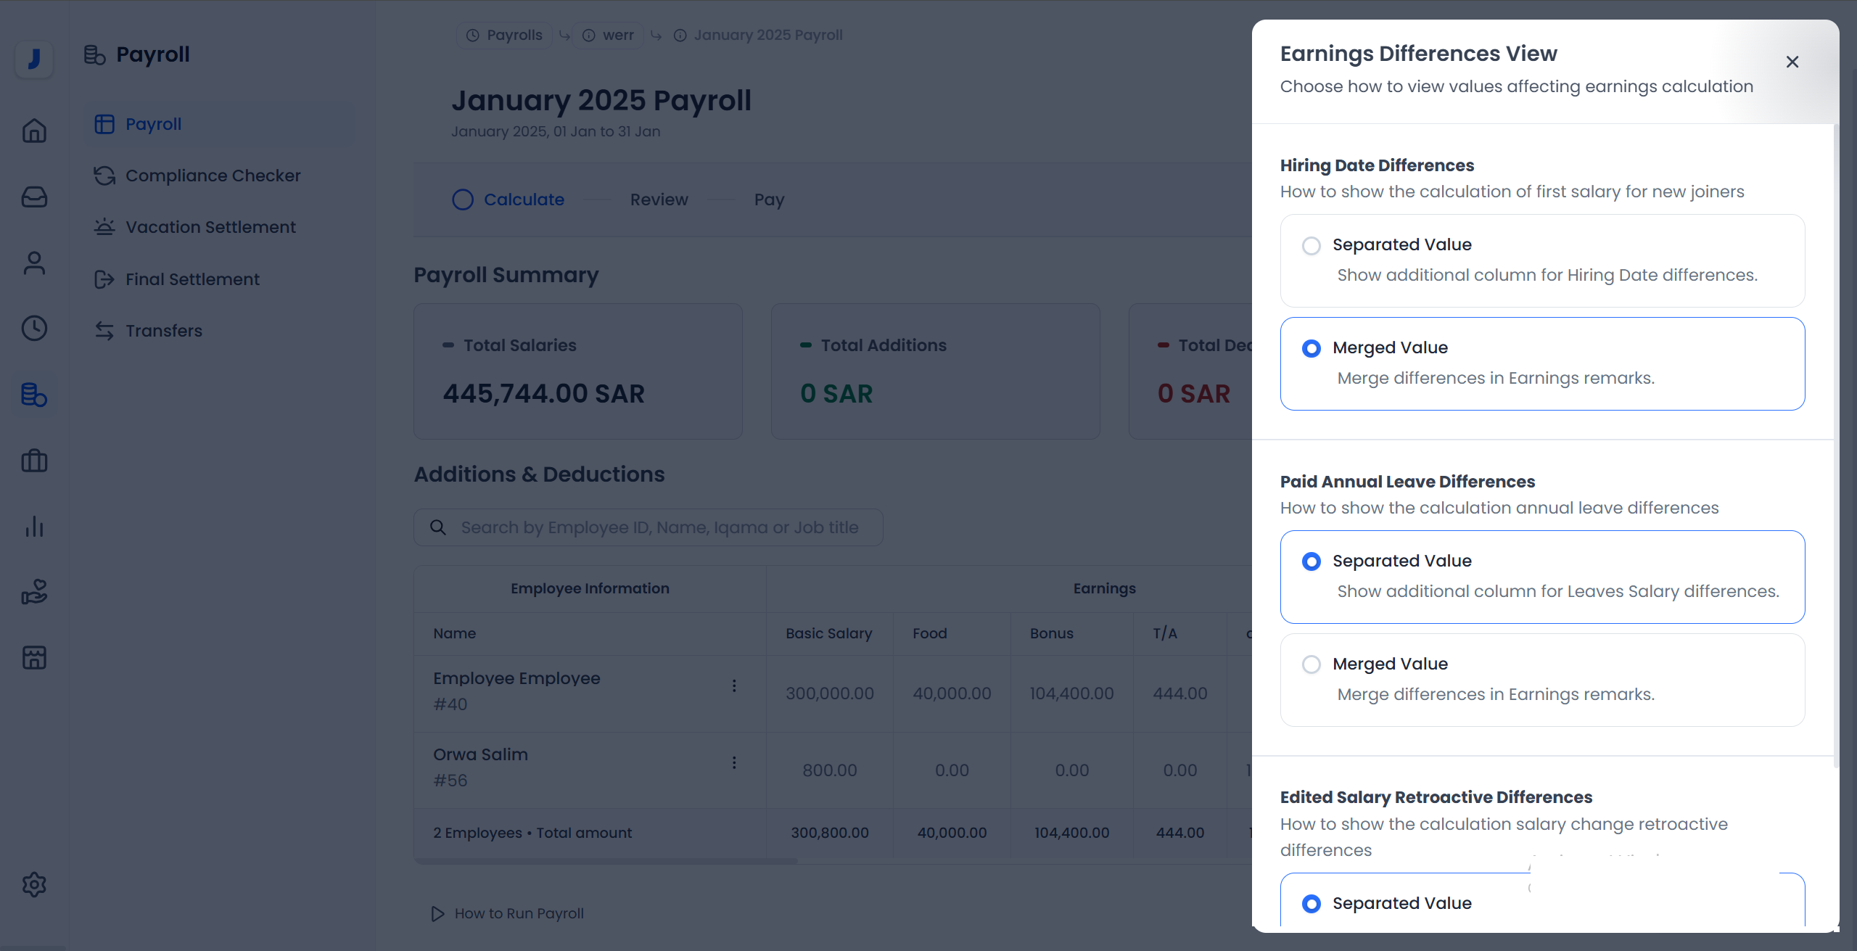Open the employees person icon
1857x951 pixels.
coord(34,263)
